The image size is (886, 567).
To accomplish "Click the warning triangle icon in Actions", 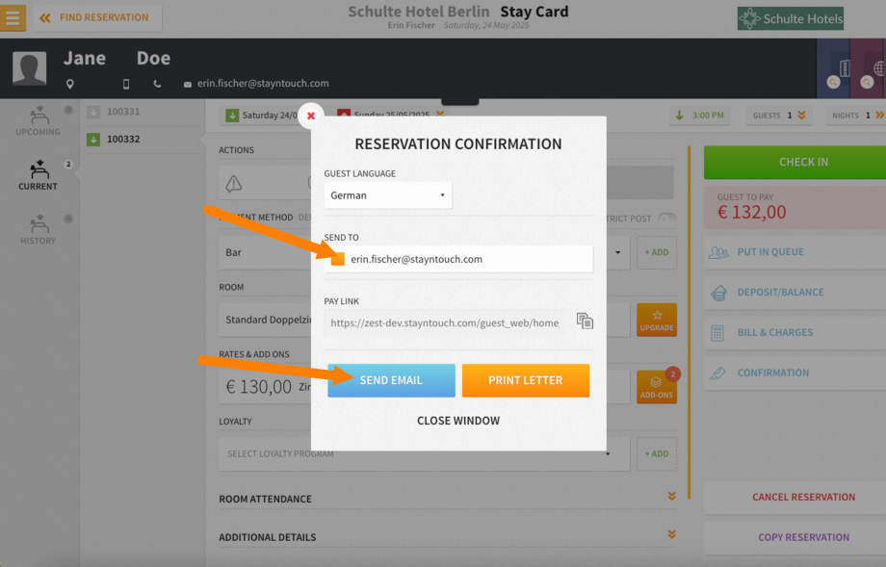I will tap(233, 183).
